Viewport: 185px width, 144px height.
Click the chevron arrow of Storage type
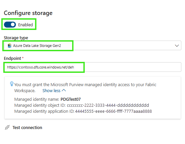177,46
